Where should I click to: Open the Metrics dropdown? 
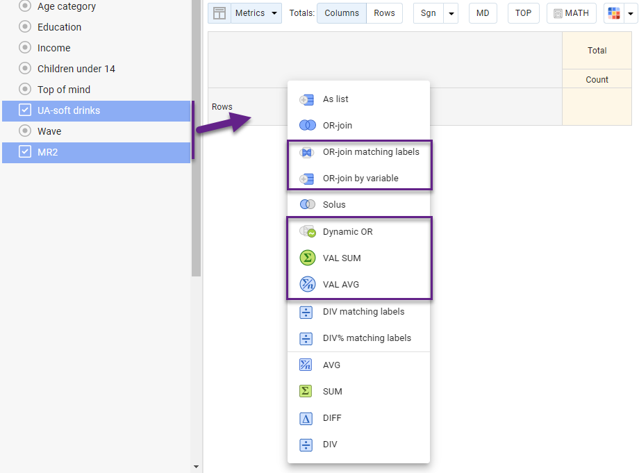256,13
